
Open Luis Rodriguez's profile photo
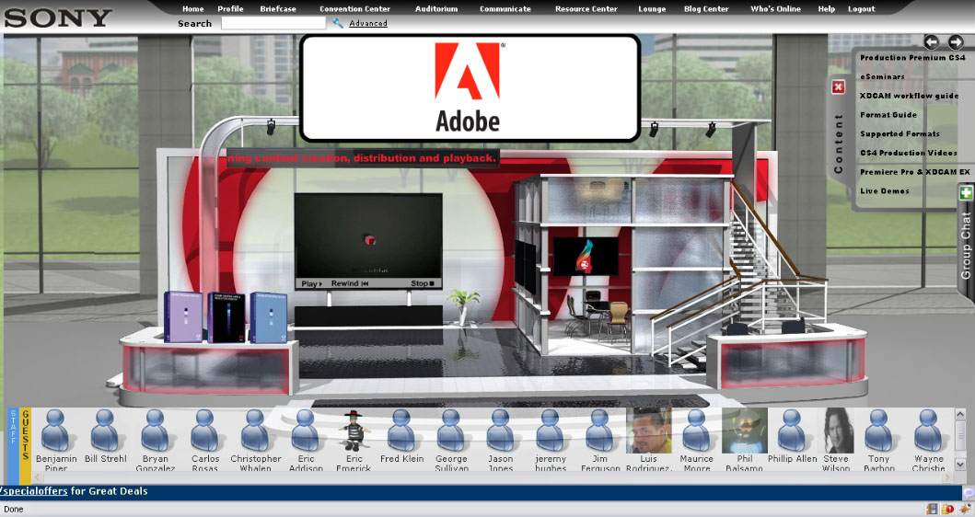pyautogui.click(x=648, y=431)
